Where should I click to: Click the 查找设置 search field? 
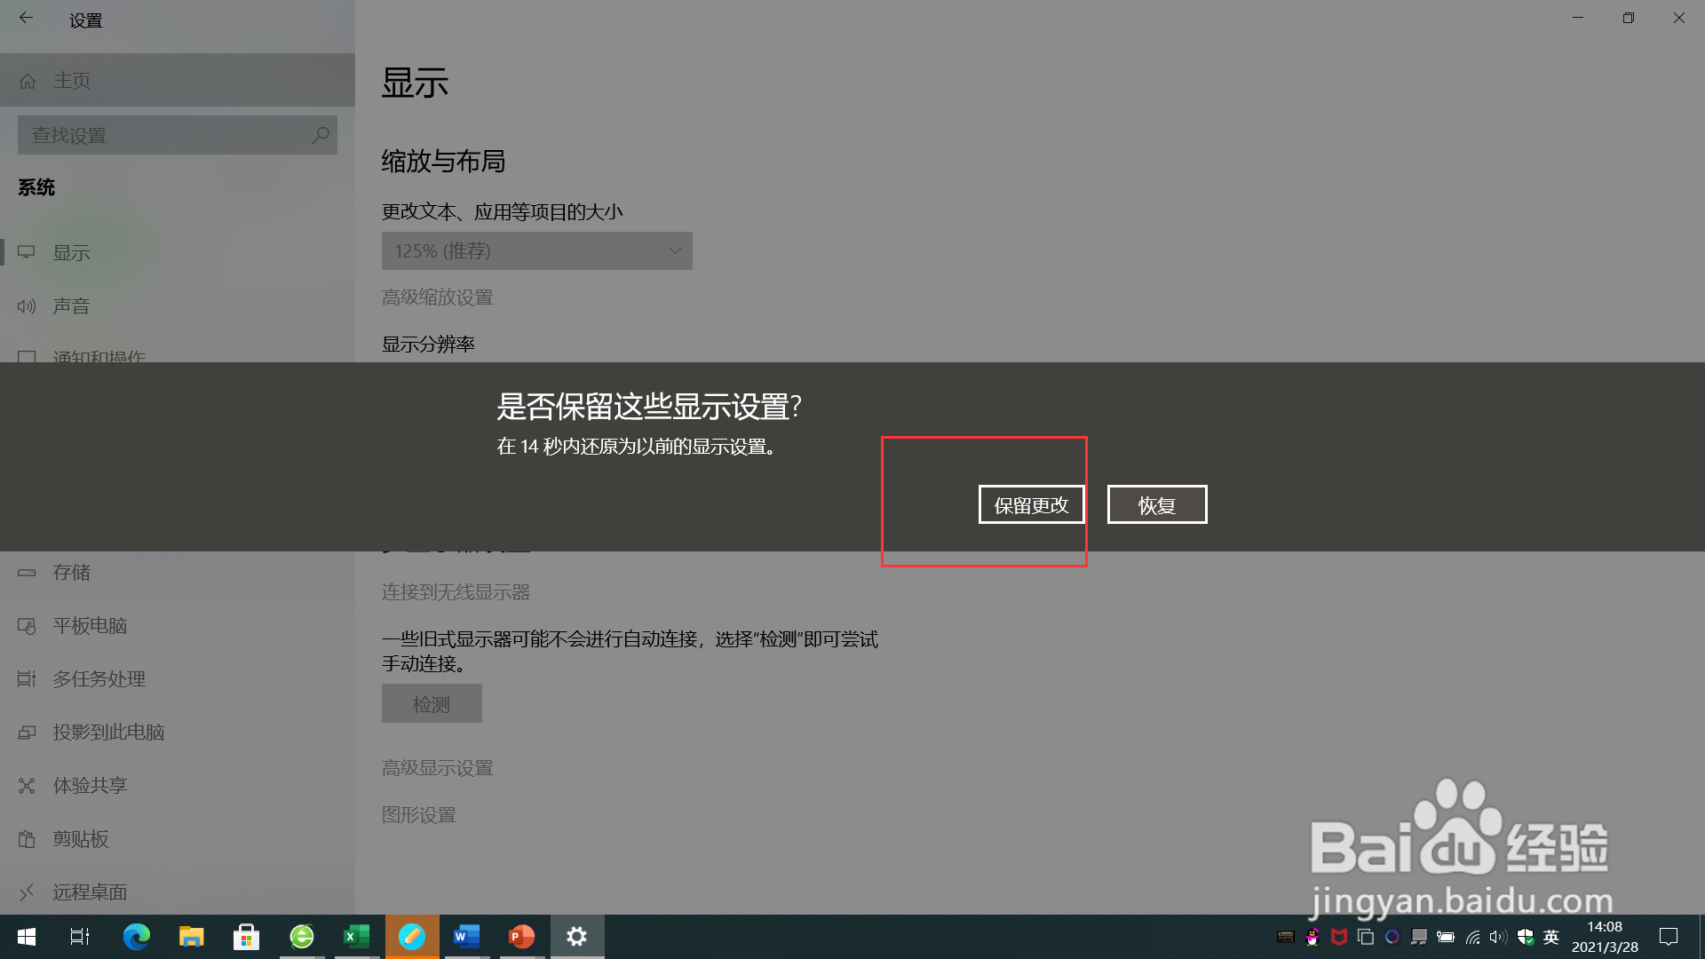(160, 135)
